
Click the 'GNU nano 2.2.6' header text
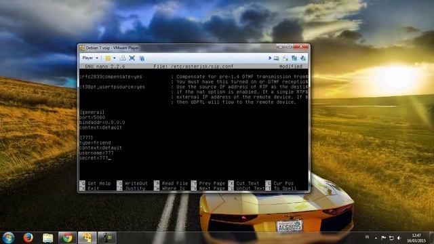pos(105,66)
